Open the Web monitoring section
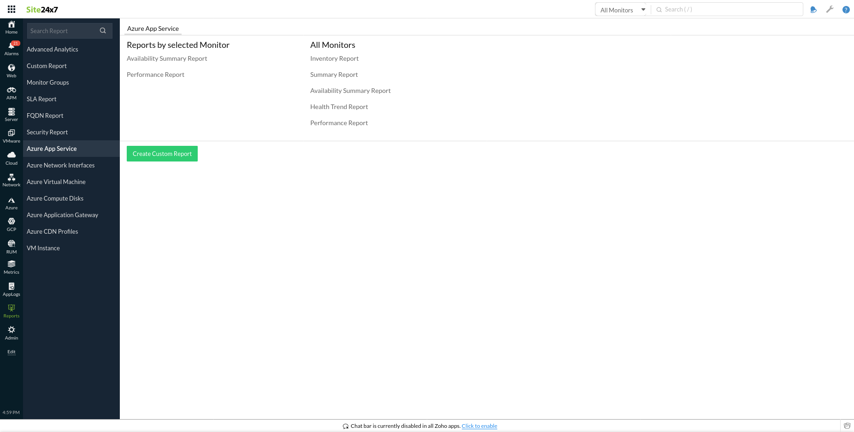 point(11,70)
